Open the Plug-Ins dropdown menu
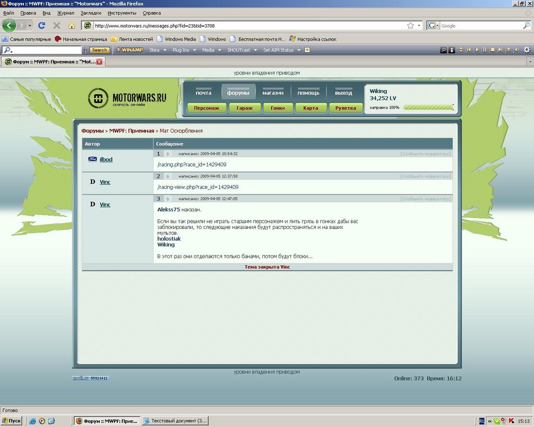Viewport: 534px width, 427px height. click(184, 50)
